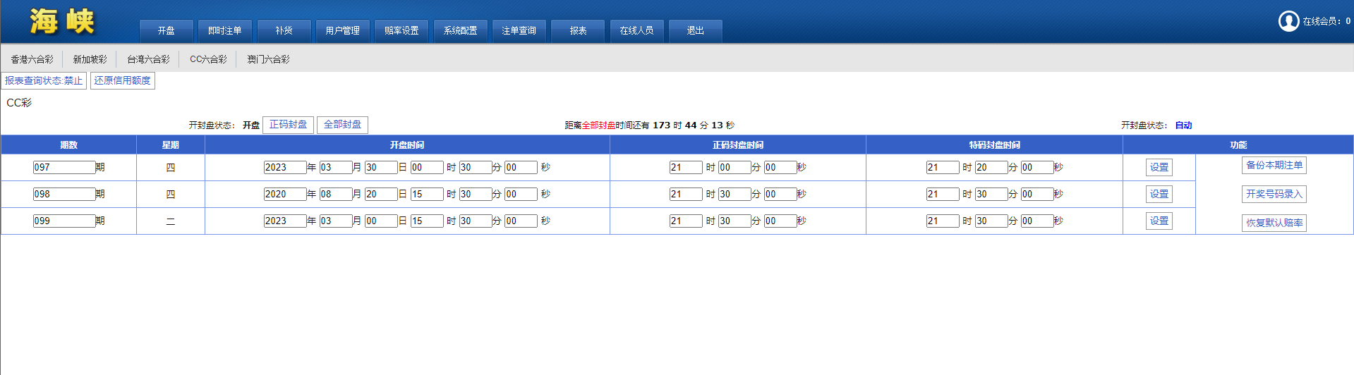
Task: Open the 即时注单 menu
Action: 224,31
